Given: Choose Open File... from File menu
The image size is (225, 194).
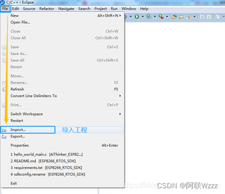Looking at the screenshot, I should [x=66, y=22].
